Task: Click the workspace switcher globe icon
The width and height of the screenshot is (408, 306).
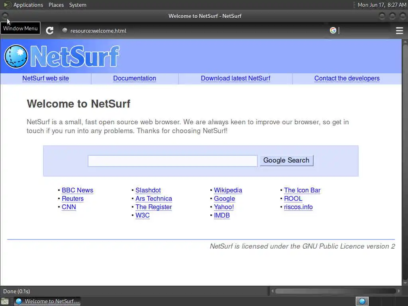Action: click(x=362, y=301)
